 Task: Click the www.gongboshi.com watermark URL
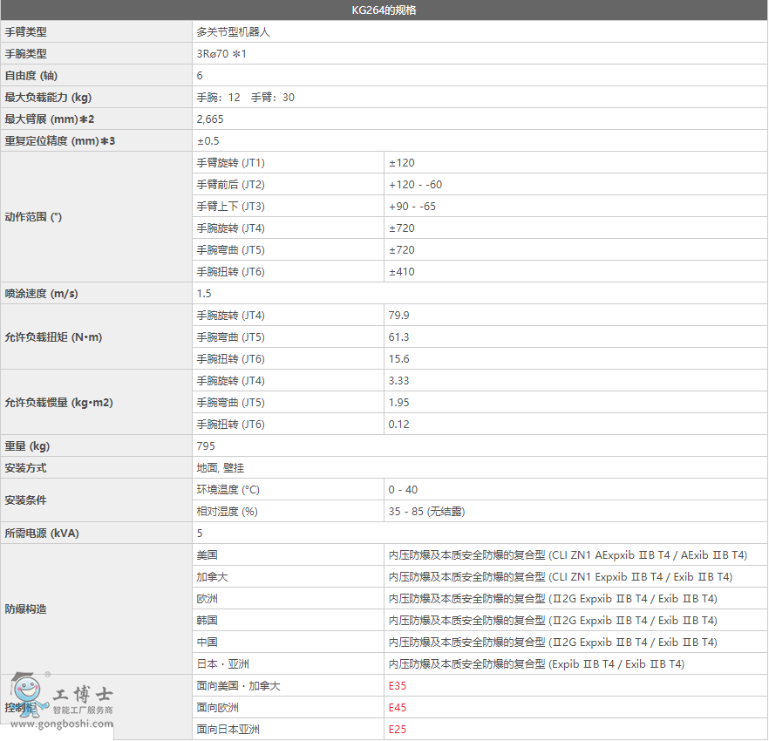pos(60,724)
